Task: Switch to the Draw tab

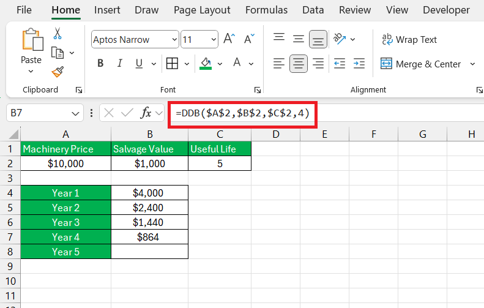Action: click(147, 10)
